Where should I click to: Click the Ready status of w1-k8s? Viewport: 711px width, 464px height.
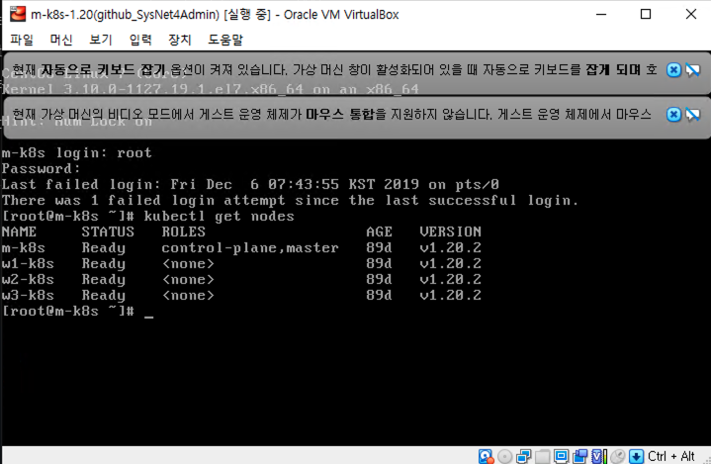(x=104, y=264)
